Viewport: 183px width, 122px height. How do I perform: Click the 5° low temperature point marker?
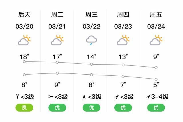156,79
